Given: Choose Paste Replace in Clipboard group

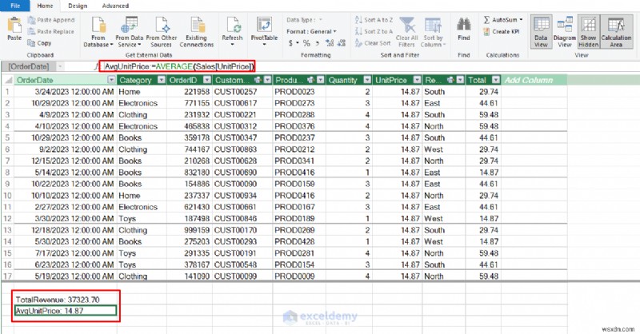Looking at the screenshot, I should (x=51, y=31).
